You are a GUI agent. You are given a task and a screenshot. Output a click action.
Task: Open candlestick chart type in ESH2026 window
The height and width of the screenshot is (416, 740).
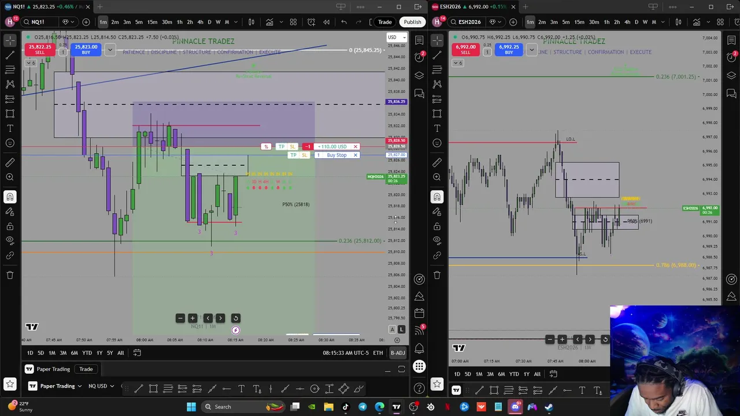click(x=679, y=22)
